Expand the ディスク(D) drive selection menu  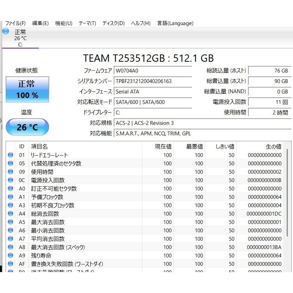(113, 23)
